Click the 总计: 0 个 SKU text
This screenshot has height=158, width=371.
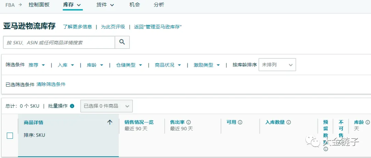[x=22, y=106]
